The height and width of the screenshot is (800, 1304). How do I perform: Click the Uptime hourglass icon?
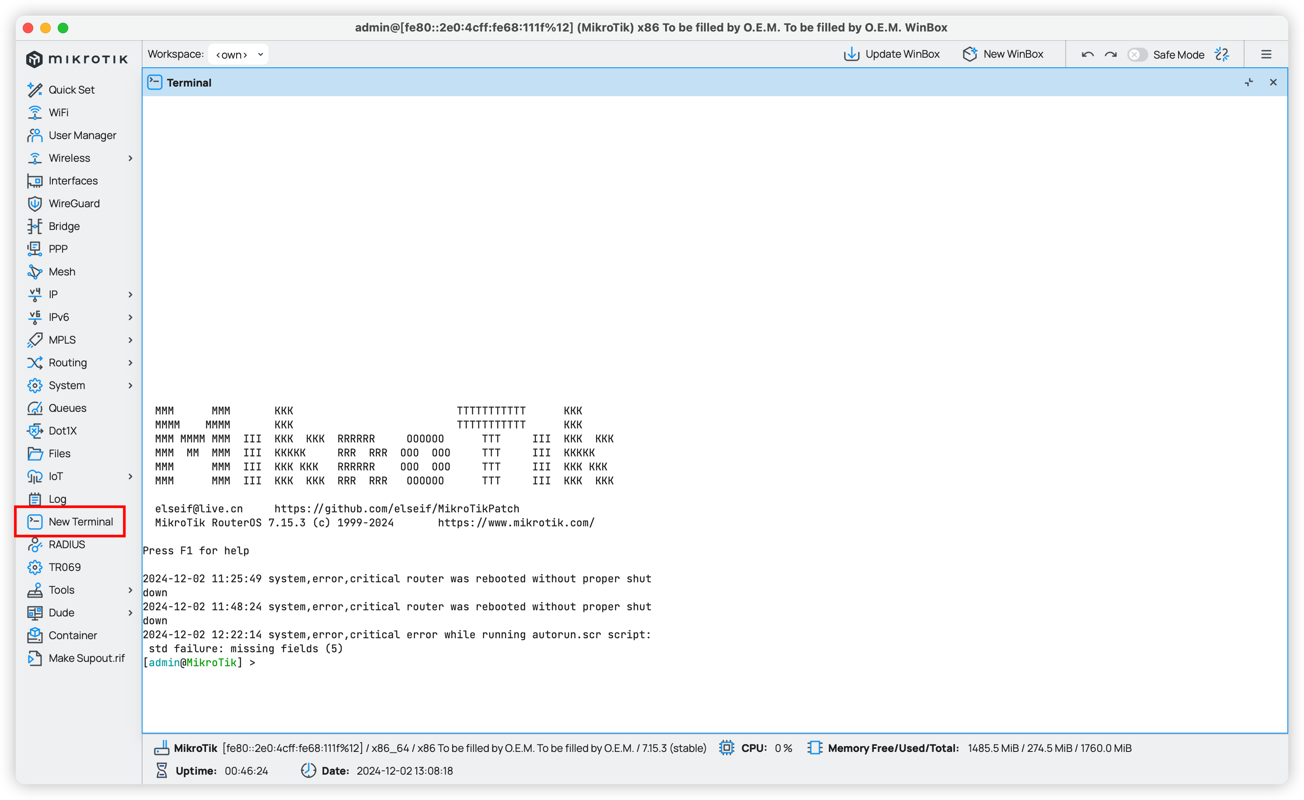click(162, 770)
